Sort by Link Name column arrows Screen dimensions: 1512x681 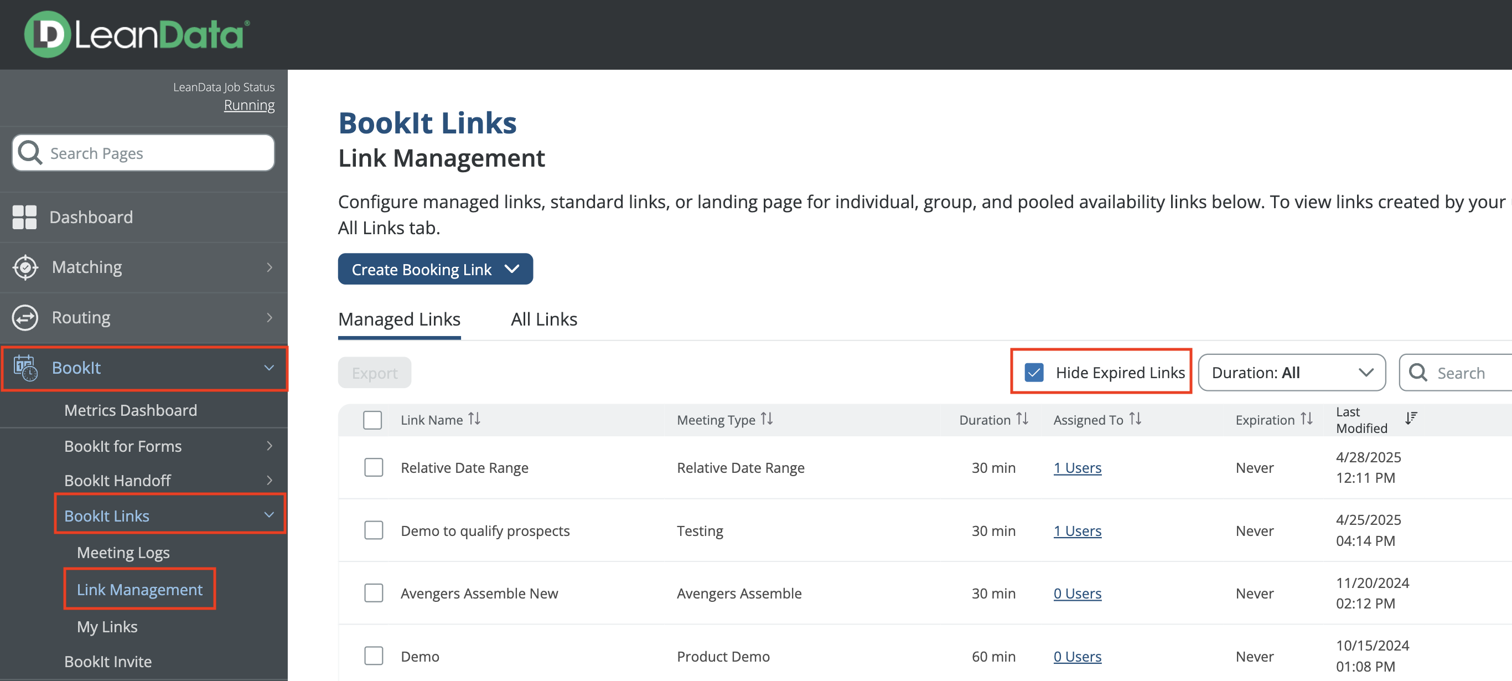pyautogui.click(x=474, y=419)
